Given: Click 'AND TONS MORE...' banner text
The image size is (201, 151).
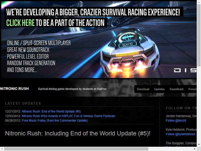Looking at the screenshot, I should (x=22, y=70).
